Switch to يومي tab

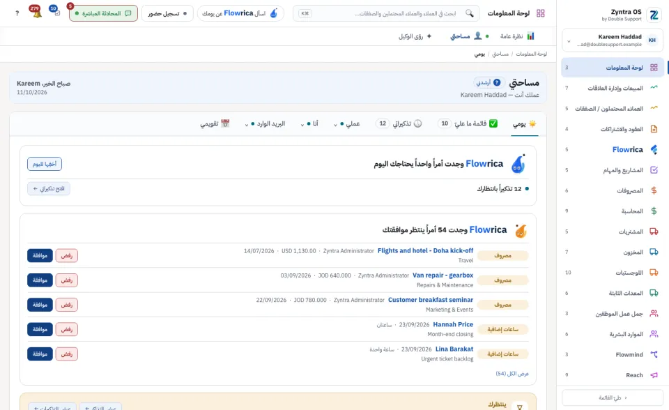click(x=524, y=124)
